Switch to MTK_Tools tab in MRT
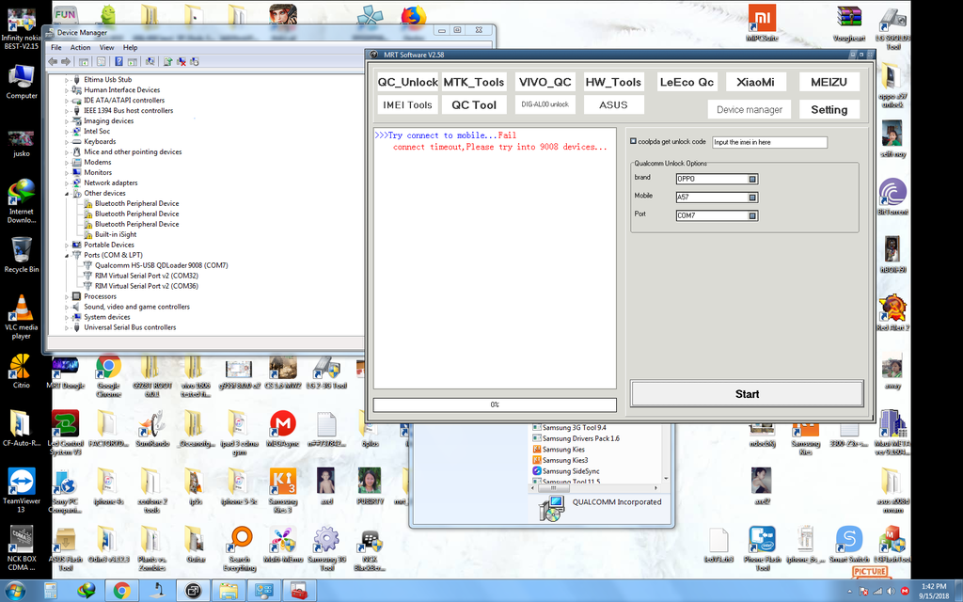Image resolution: width=963 pixels, height=602 pixels. coord(474,83)
